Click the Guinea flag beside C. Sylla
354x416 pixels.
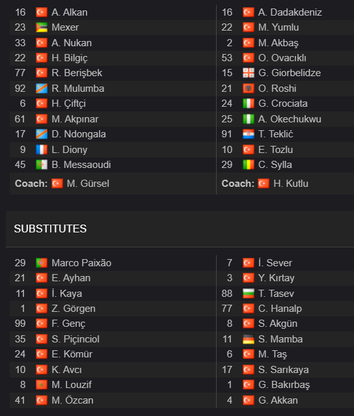249,165
